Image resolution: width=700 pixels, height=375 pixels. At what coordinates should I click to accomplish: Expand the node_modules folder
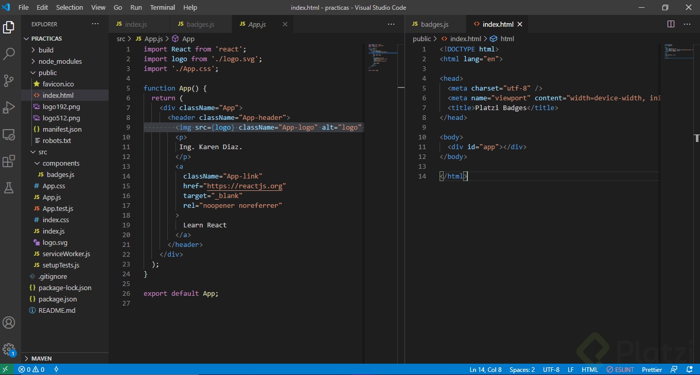coord(60,61)
